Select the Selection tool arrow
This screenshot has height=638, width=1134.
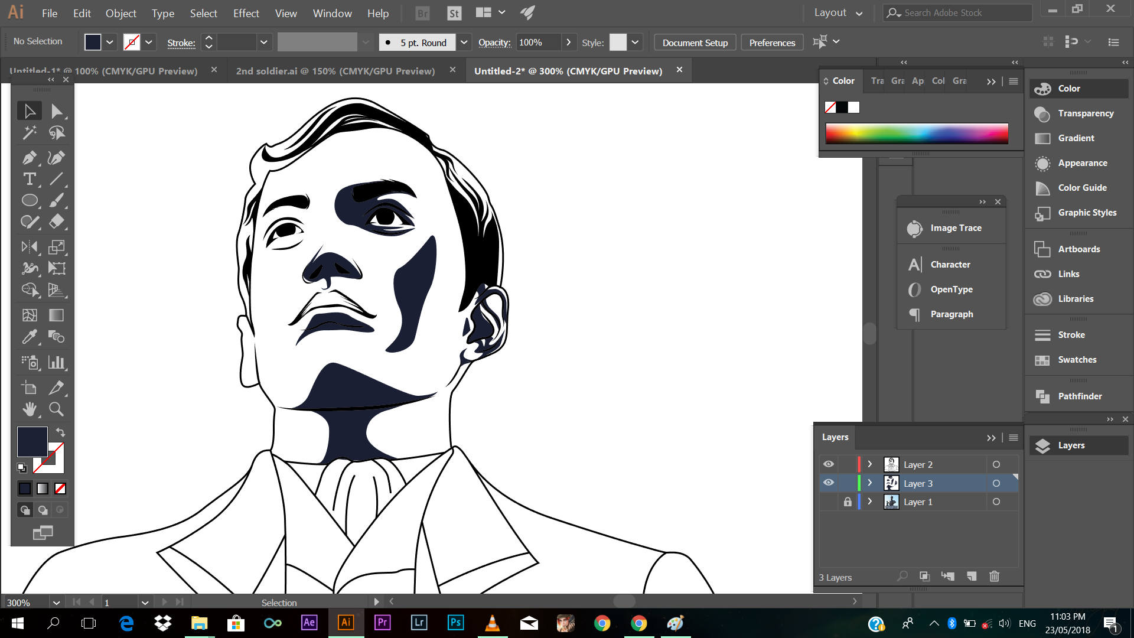(29, 111)
